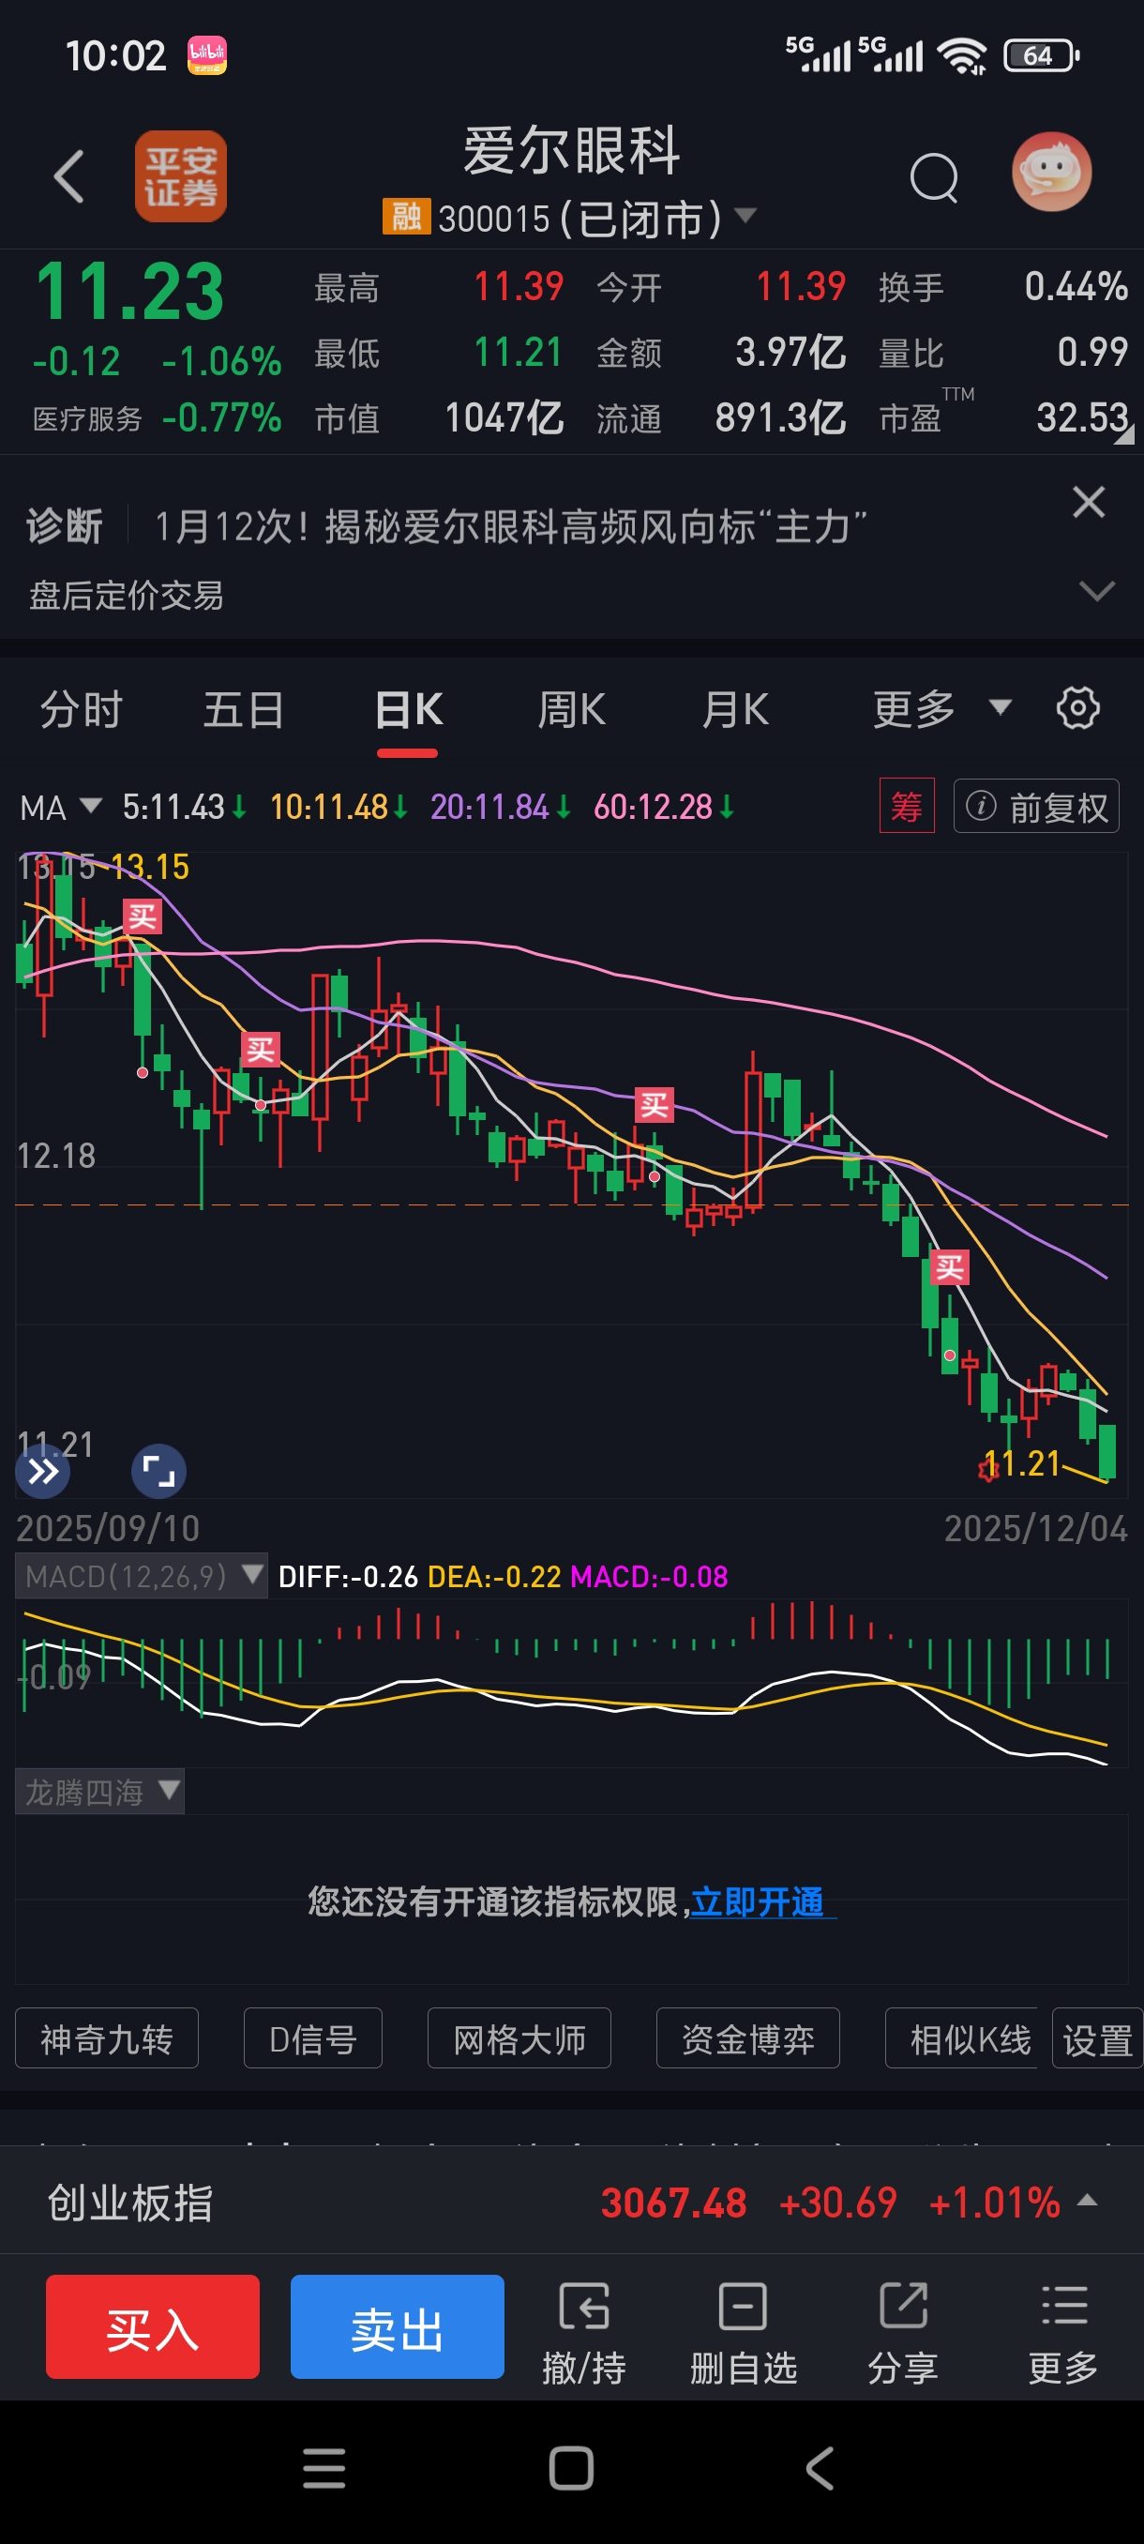Image resolution: width=1144 pixels, height=2544 pixels.
Task: Tap the 市值 1047亿 value
Action: [x=504, y=417]
